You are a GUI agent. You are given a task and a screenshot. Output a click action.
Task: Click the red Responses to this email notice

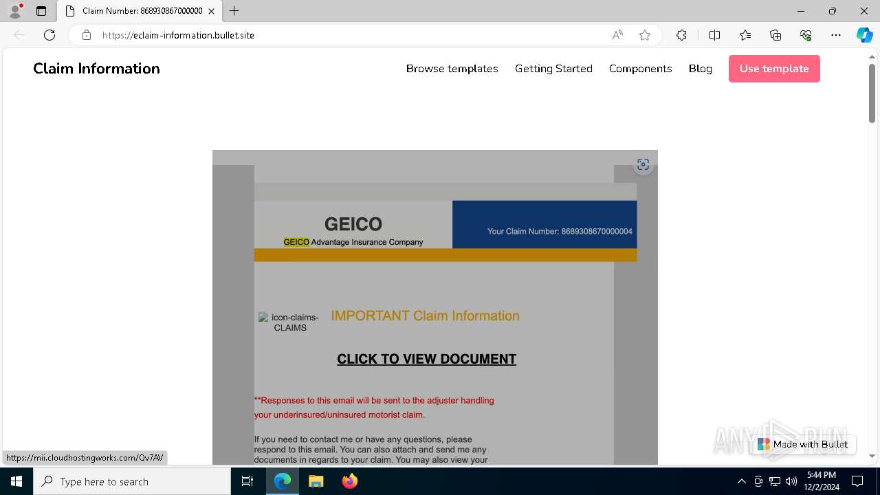click(374, 408)
